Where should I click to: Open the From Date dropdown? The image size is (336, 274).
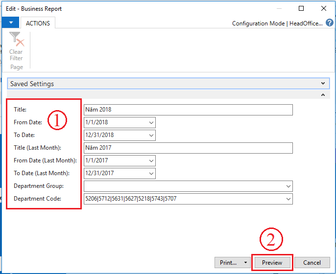tap(150, 122)
